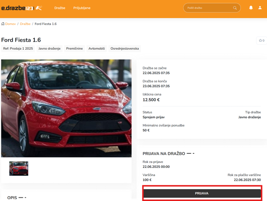Image resolution: width=267 pixels, height=201 pixels.
Task: Select the small car thumbnail
Action: pos(18,168)
